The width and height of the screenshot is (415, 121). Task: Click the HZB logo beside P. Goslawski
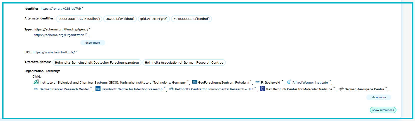pos(257,82)
